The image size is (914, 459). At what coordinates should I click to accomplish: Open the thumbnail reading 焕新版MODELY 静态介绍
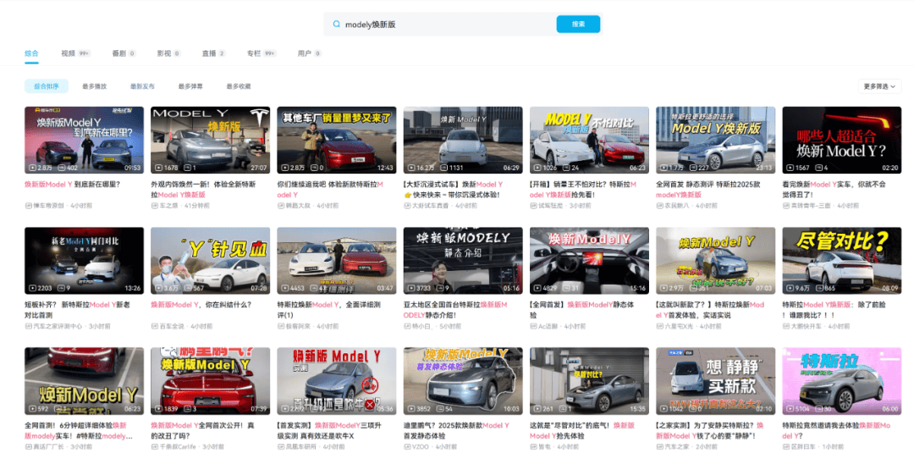(463, 261)
